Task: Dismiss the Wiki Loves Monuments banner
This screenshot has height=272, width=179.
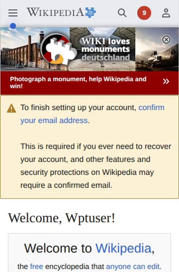Action: (x=166, y=40)
